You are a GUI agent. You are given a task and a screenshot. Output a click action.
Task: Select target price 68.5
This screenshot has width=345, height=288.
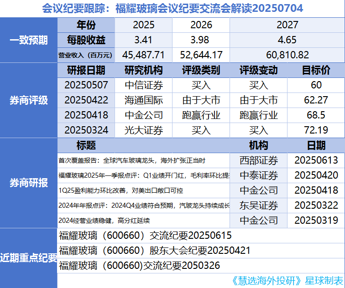tap(316, 115)
